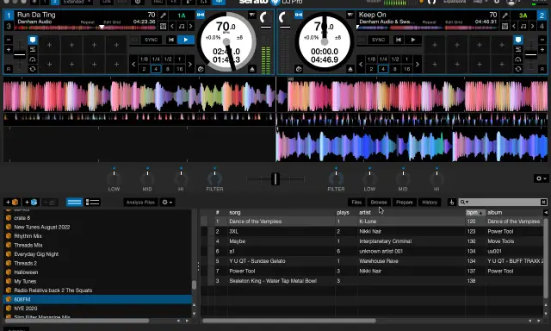The height and width of the screenshot is (331, 551).
Task: Click the key analysis tuning fork icon
Action: 452,202
